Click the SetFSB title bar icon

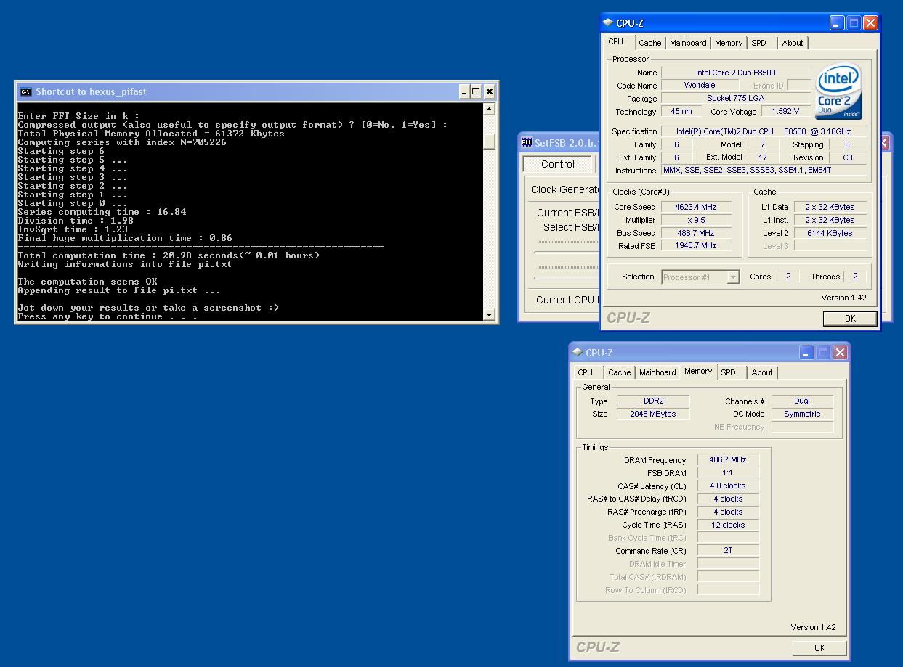coord(527,142)
